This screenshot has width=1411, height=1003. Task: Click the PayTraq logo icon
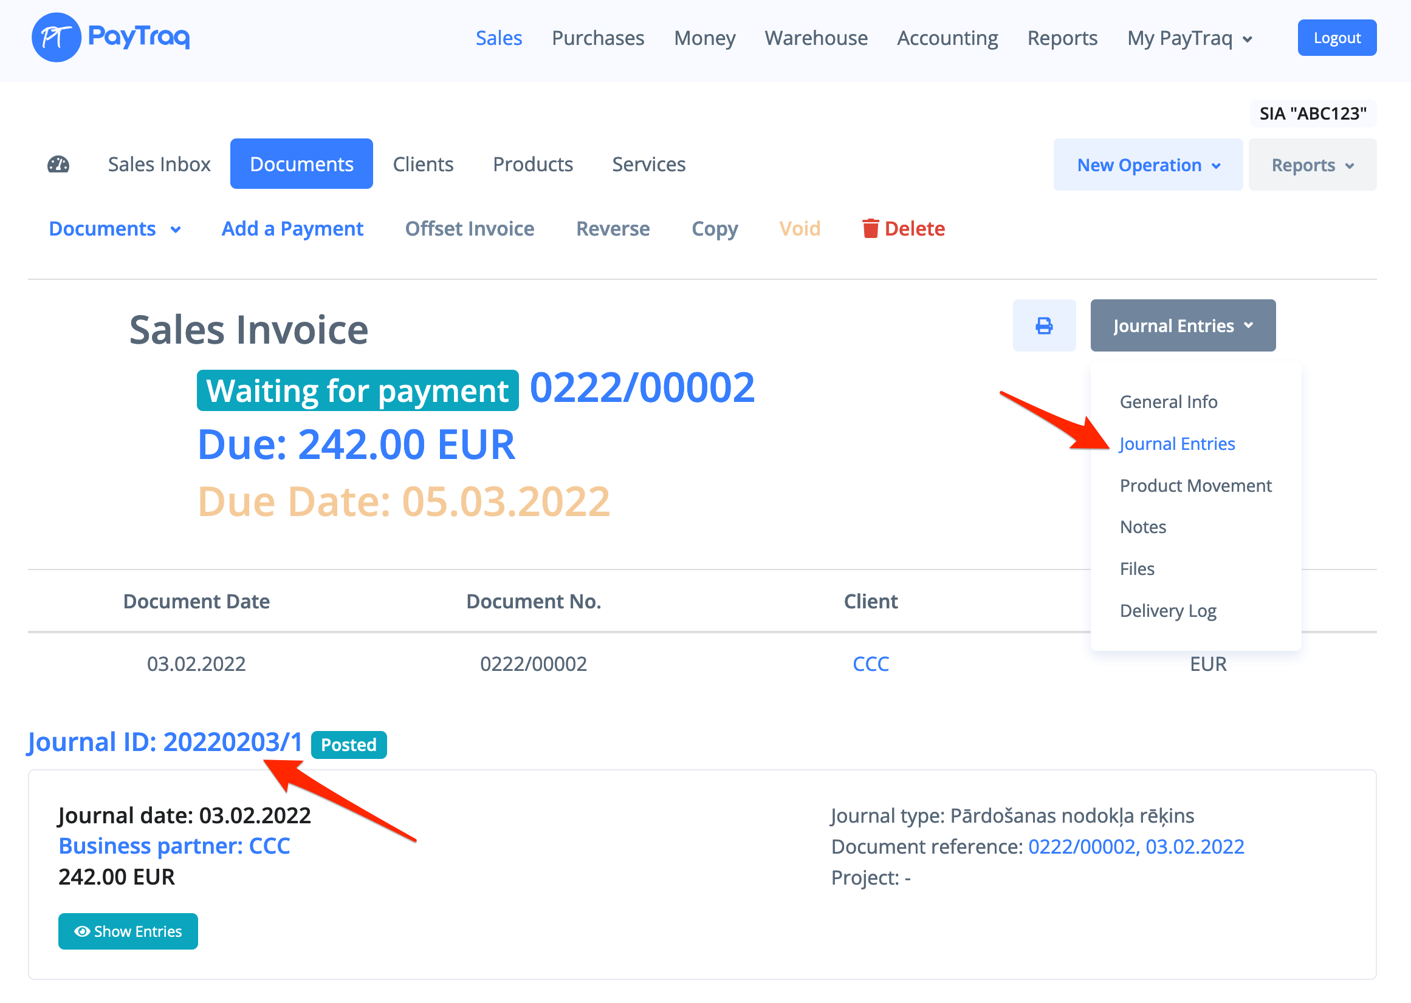(x=57, y=37)
